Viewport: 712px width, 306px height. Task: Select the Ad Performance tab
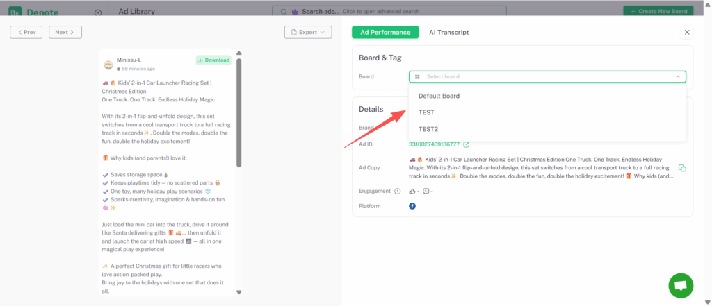pyautogui.click(x=385, y=32)
